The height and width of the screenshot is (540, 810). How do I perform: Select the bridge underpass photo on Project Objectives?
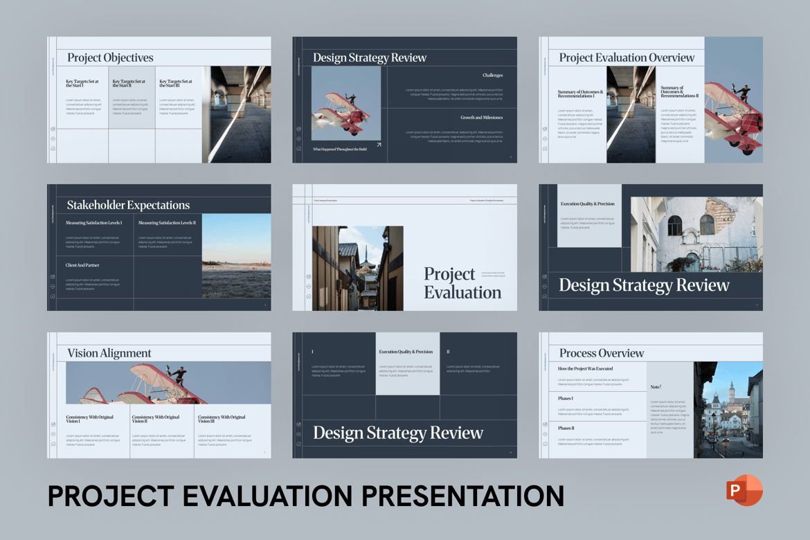237,114
